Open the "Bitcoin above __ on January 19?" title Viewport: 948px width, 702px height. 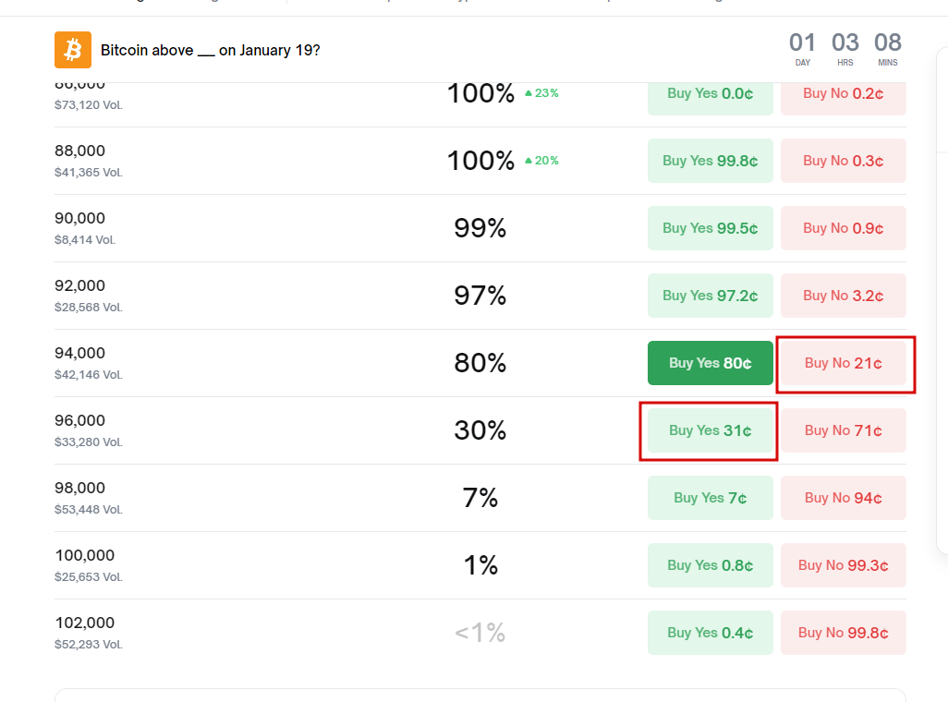click(210, 50)
